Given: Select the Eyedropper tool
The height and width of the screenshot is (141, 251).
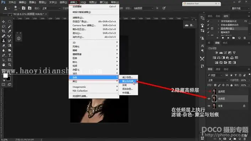Looking at the screenshot, I should point(10,31).
